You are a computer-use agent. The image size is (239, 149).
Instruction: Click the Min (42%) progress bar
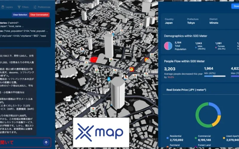215,76
